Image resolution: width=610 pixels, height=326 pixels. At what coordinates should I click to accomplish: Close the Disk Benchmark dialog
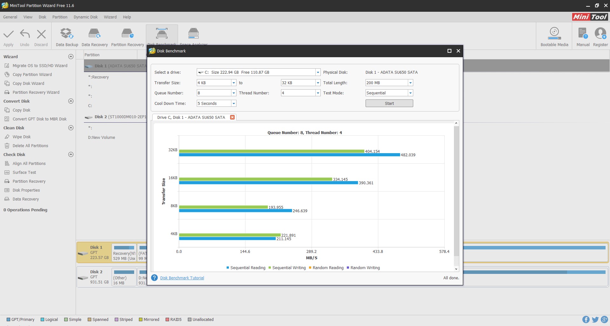pos(458,51)
